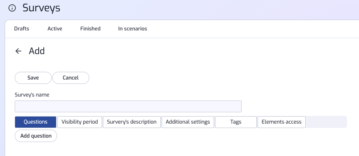Open the Elements access section

[x=281, y=122]
